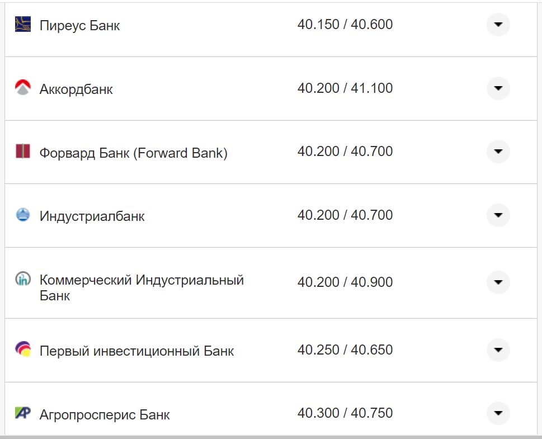Click the Пиреус Банк logo icon
The height and width of the screenshot is (439, 542).
point(22,23)
